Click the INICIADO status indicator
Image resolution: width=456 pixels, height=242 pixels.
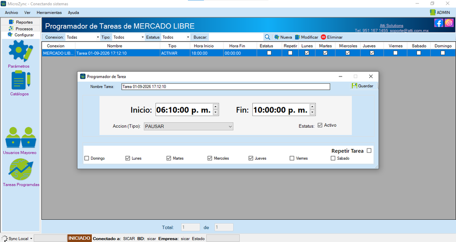click(x=79, y=238)
